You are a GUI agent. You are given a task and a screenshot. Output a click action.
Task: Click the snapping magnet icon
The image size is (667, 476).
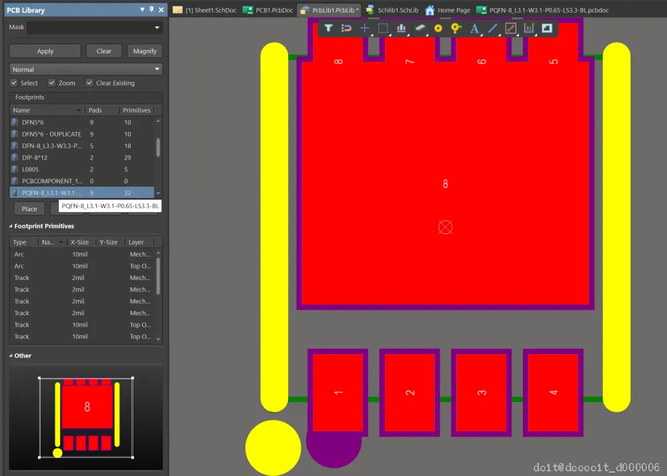(x=346, y=29)
